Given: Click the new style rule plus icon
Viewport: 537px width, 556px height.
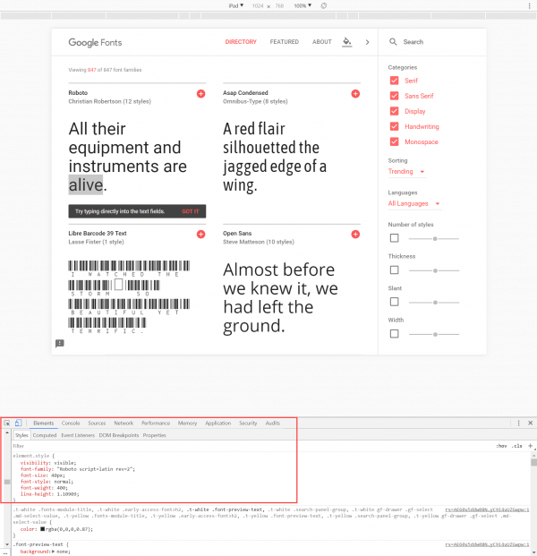Looking at the screenshot, I should pyautogui.click(x=530, y=446).
